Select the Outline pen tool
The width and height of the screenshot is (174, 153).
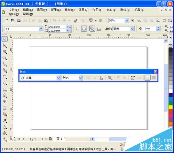[5, 127]
